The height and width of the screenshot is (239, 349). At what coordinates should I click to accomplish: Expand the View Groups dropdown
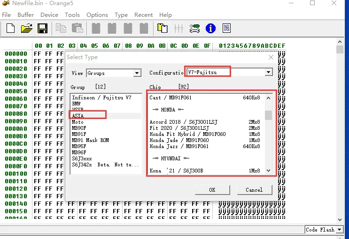137,73
